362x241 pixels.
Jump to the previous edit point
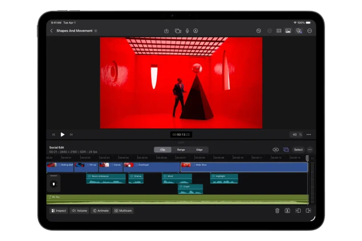pyautogui.click(x=53, y=135)
